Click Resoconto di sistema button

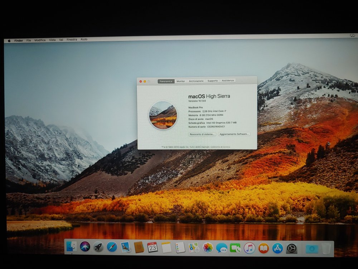click(x=202, y=134)
